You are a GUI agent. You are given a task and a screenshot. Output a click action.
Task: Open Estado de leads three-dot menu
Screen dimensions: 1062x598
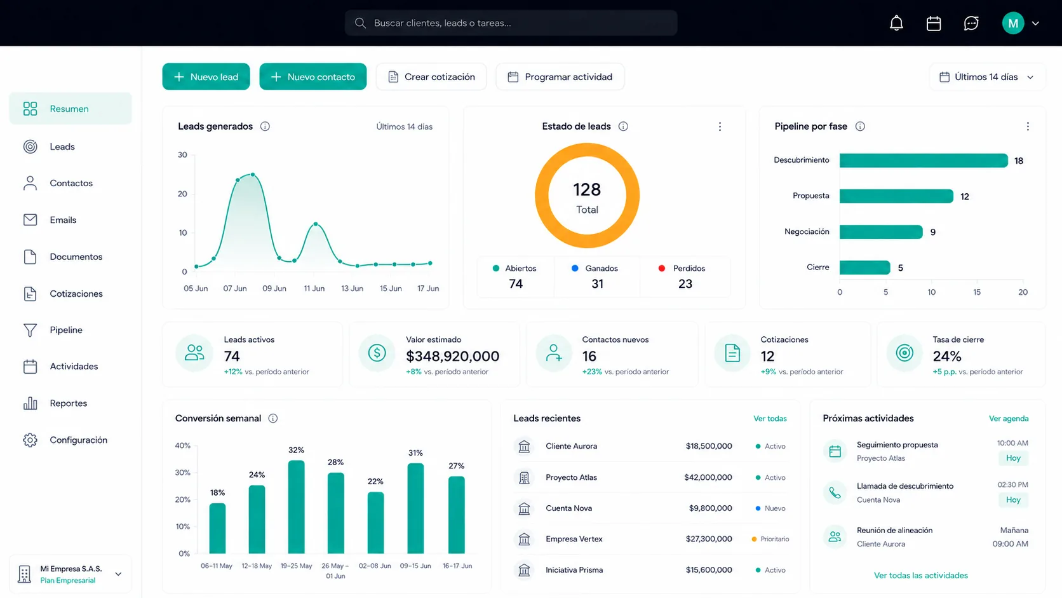pyautogui.click(x=720, y=126)
